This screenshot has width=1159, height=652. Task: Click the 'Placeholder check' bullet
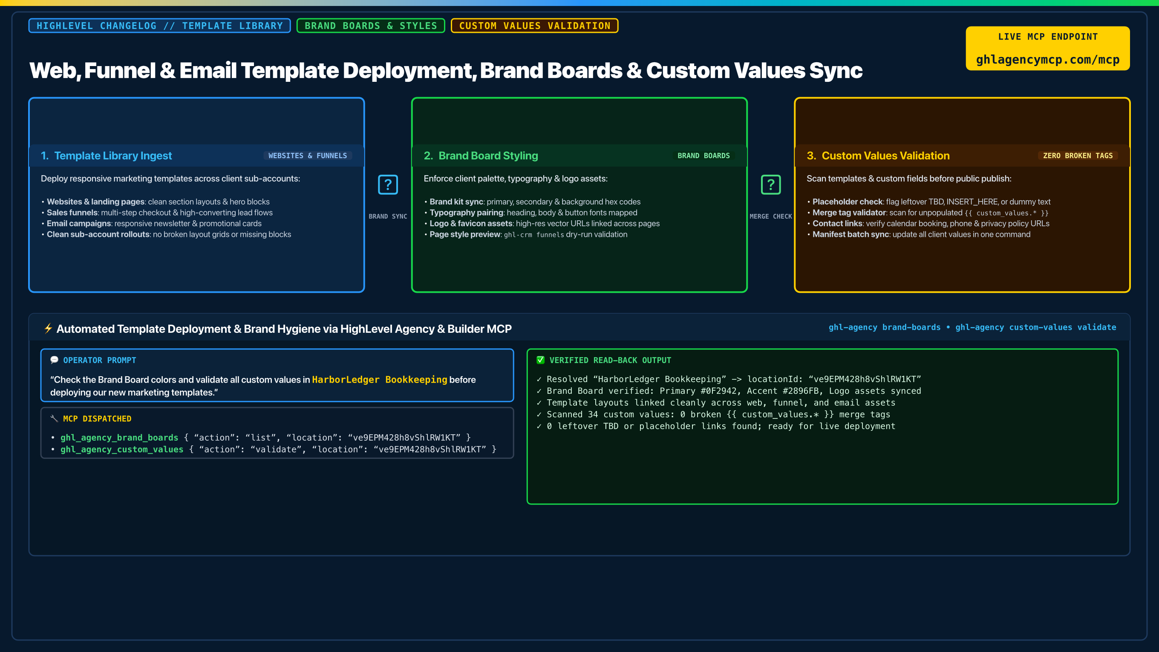pos(929,202)
